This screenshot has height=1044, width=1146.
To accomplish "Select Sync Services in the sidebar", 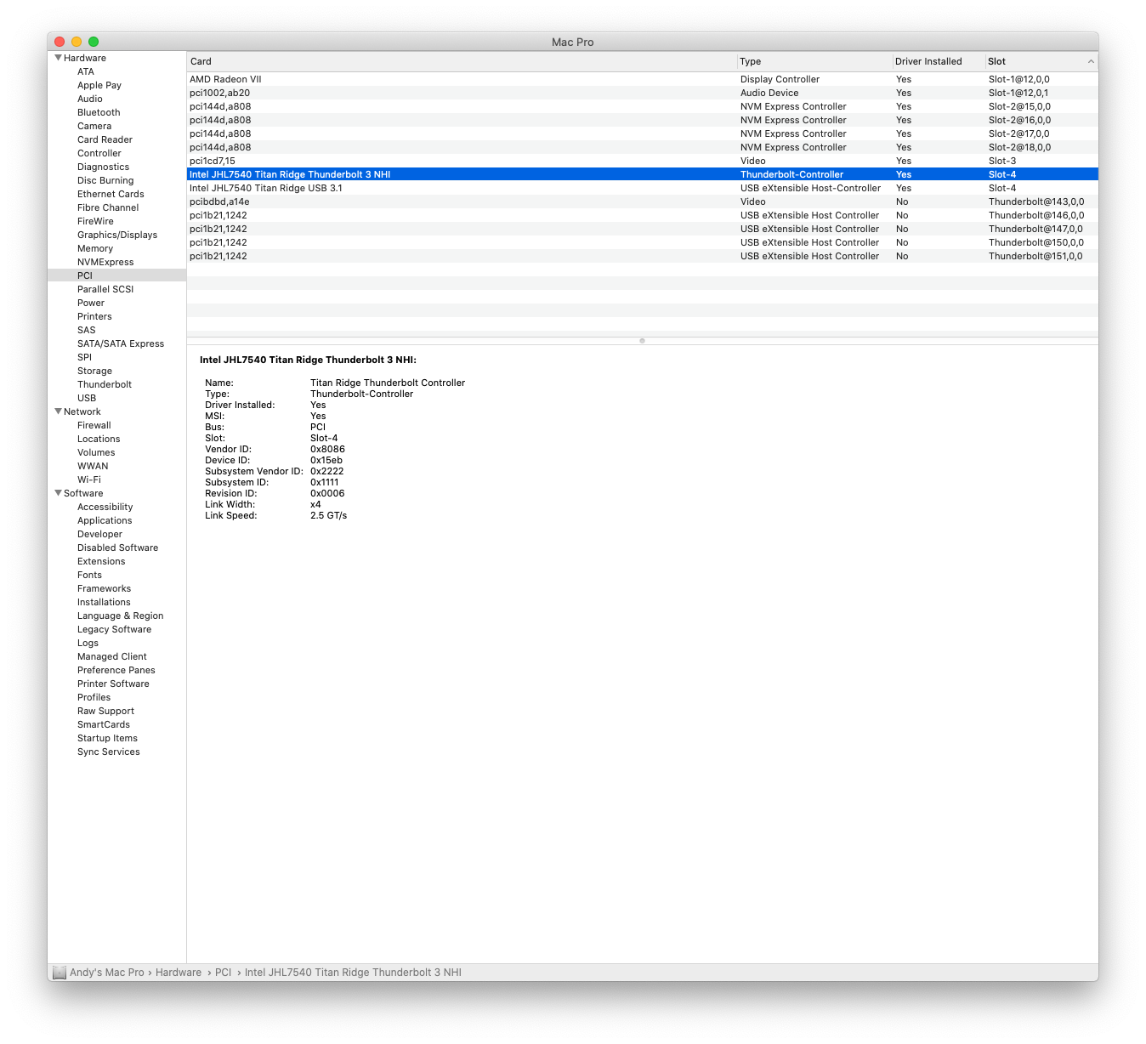I will pos(109,752).
